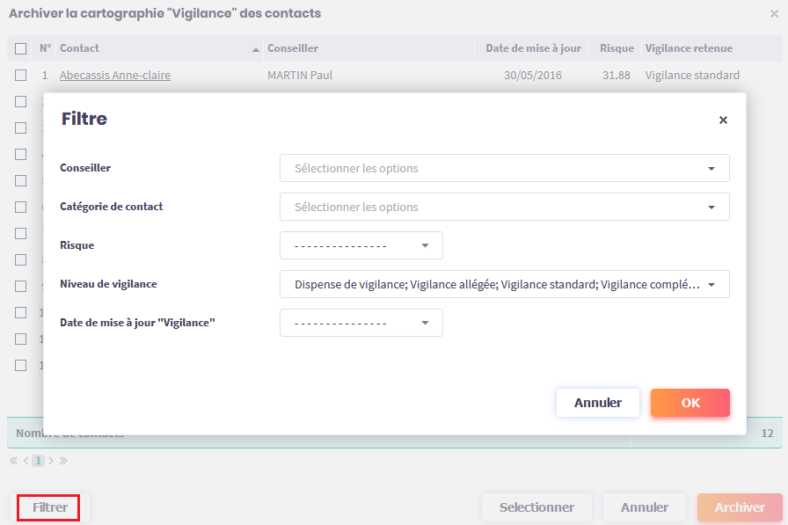Click the Archiver button

(739, 507)
